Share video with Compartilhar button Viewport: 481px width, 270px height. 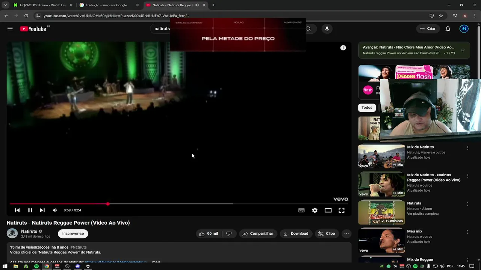pyautogui.click(x=258, y=234)
